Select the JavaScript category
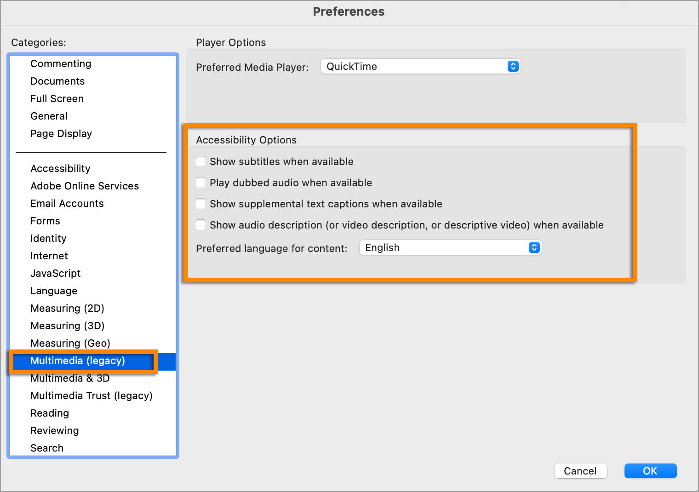This screenshot has height=492, width=699. 55,274
